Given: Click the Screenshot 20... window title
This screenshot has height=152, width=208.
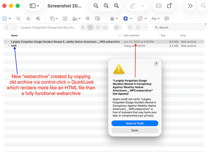Looking at the screenshot, I should (x=64, y=6).
